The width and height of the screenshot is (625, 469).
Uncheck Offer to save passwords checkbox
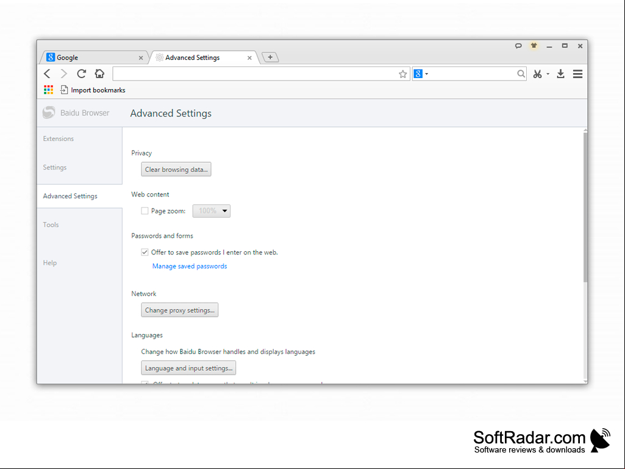point(145,252)
